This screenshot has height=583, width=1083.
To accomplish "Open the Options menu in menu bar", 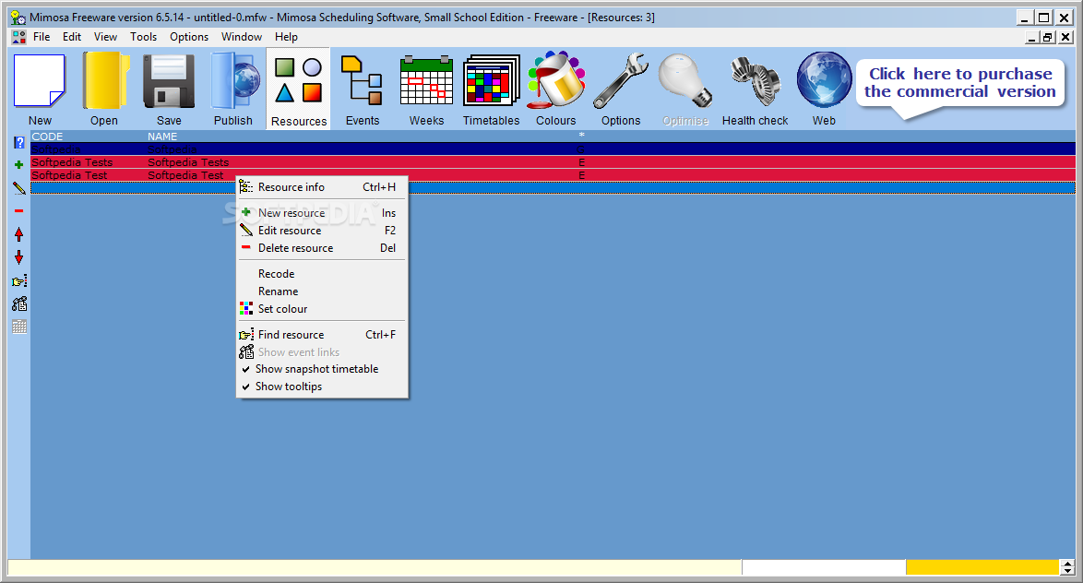I will (189, 37).
